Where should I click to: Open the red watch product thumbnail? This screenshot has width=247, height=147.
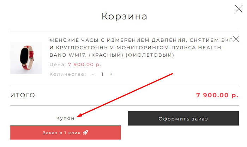point(26,58)
